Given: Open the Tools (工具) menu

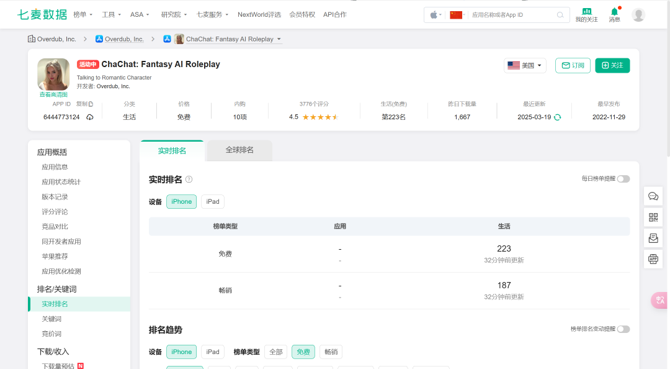Looking at the screenshot, I should tap(111, 14).
